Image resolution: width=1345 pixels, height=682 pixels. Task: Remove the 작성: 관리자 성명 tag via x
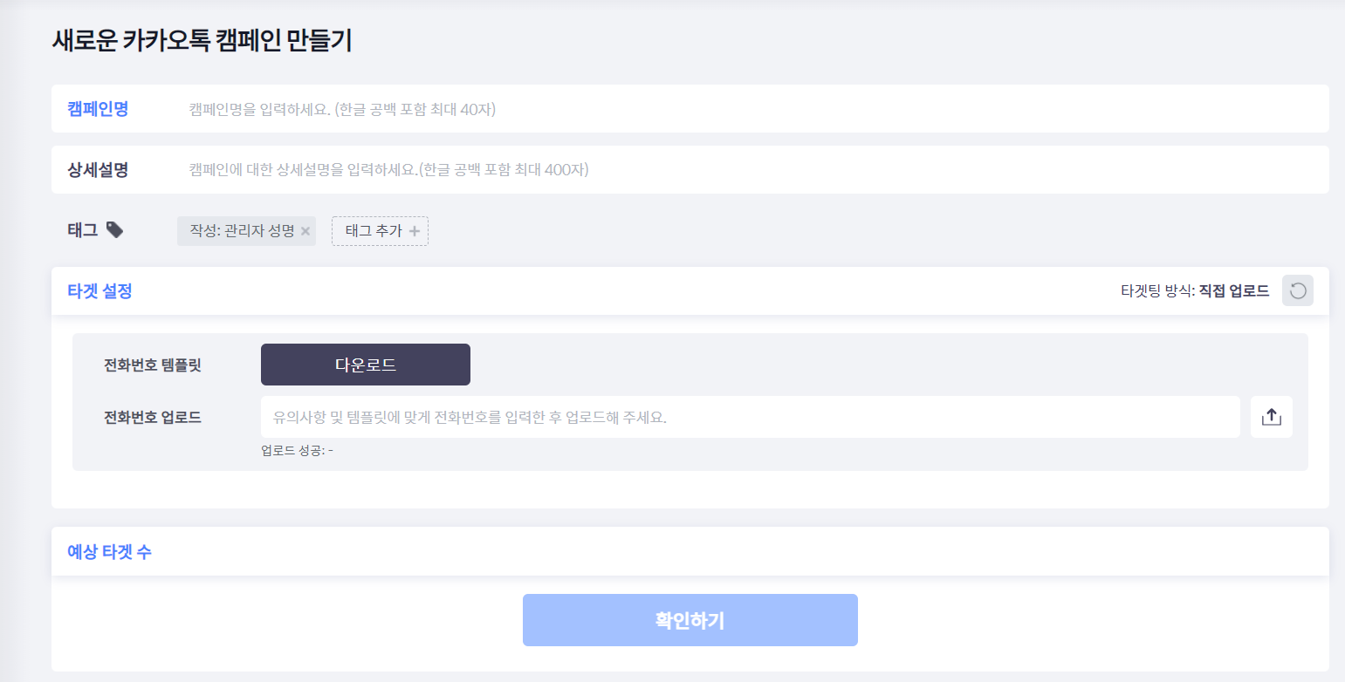[x=305, y=231]
